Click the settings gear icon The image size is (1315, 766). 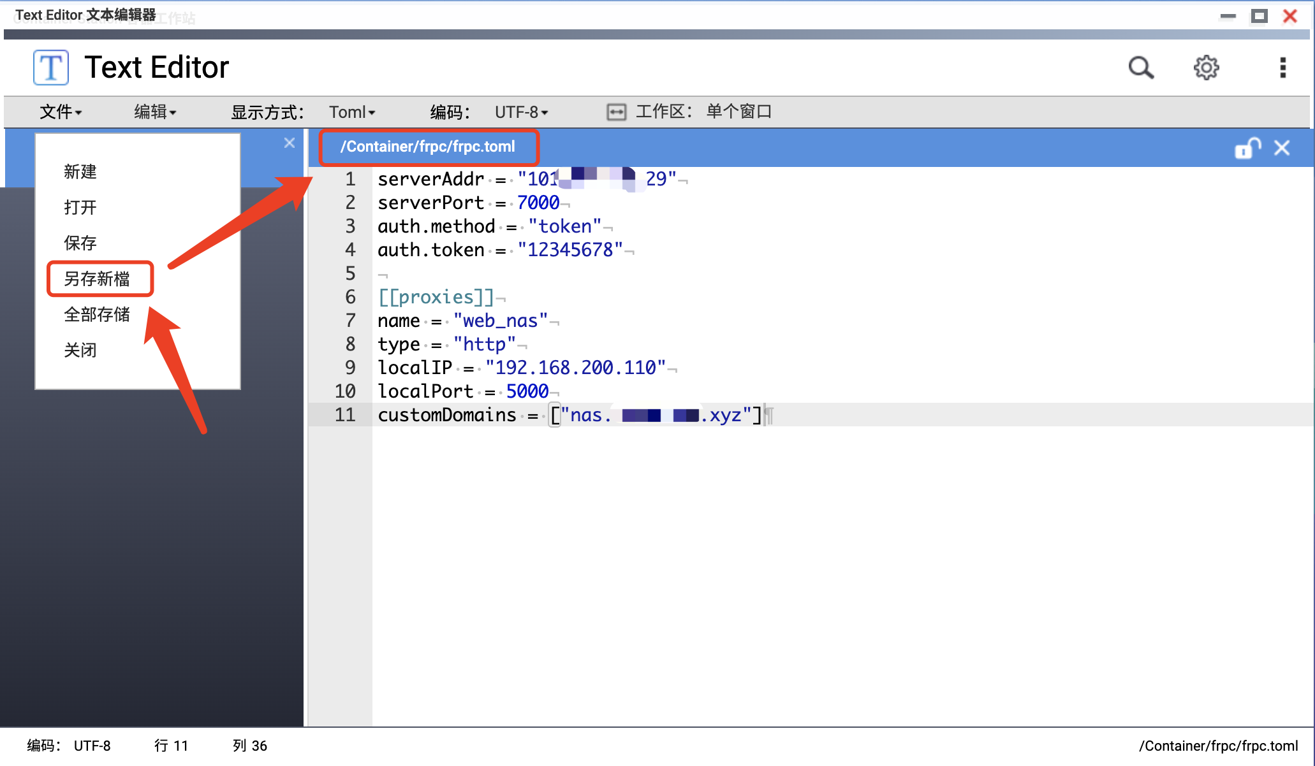click(1207, 66)
